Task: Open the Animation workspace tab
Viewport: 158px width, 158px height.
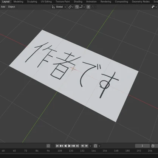Action: (x=91, y=2)
